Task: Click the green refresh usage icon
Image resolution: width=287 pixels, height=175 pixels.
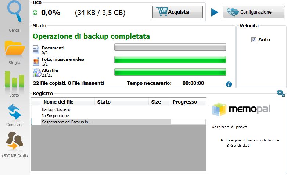Action: [x=35, y=13]
